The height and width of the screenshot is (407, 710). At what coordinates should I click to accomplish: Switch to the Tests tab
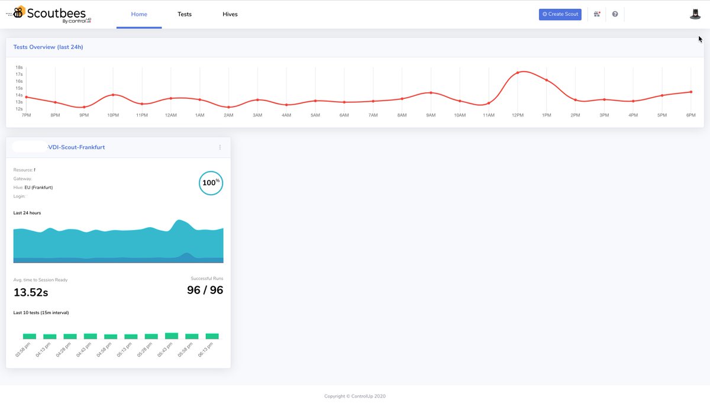pyautogui.click(x=185, y=14)
